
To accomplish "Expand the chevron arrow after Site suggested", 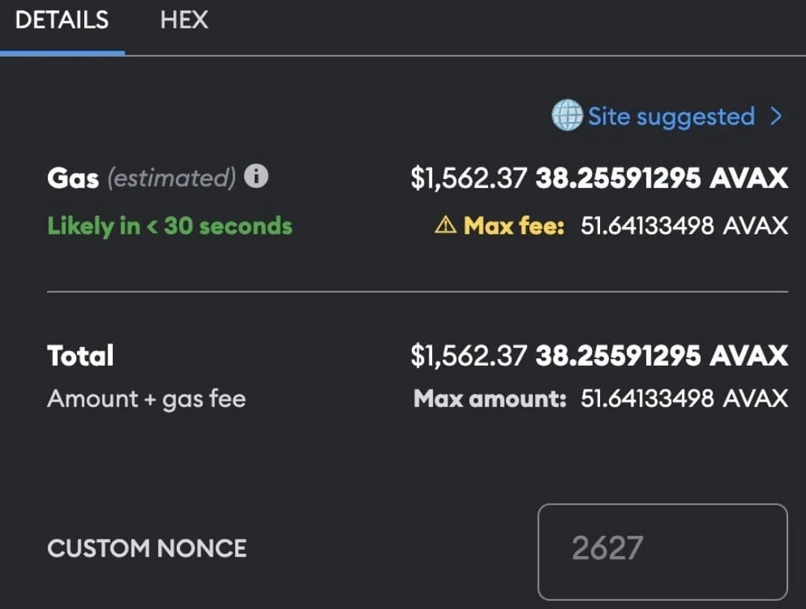I will pyautogui.click(x=775, y=116).
